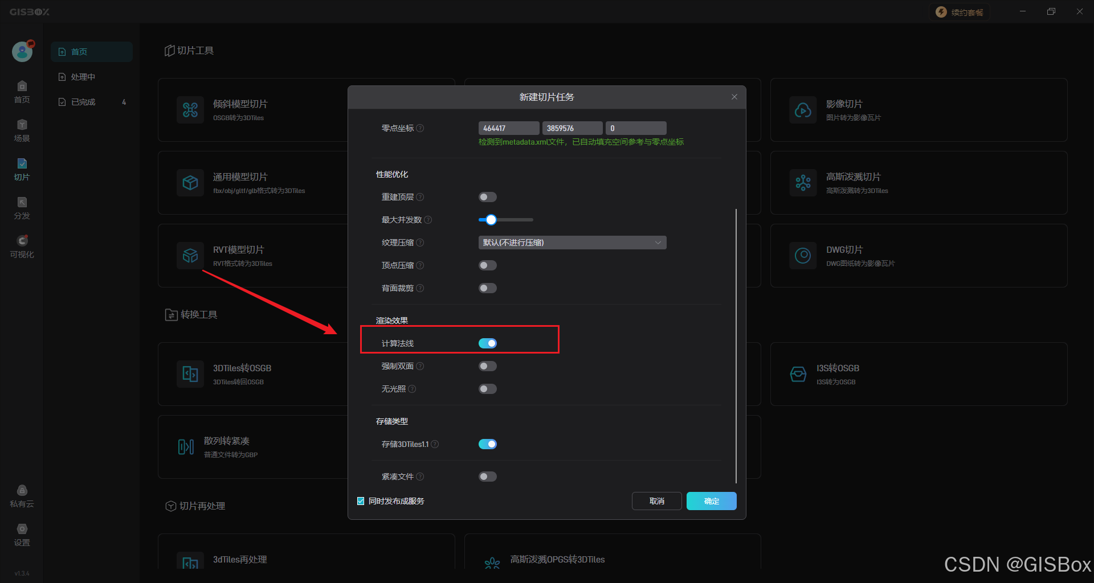1094x583 pixels.
Task: Close the 新建切片任务 dialog
Action: coord(734,97)
